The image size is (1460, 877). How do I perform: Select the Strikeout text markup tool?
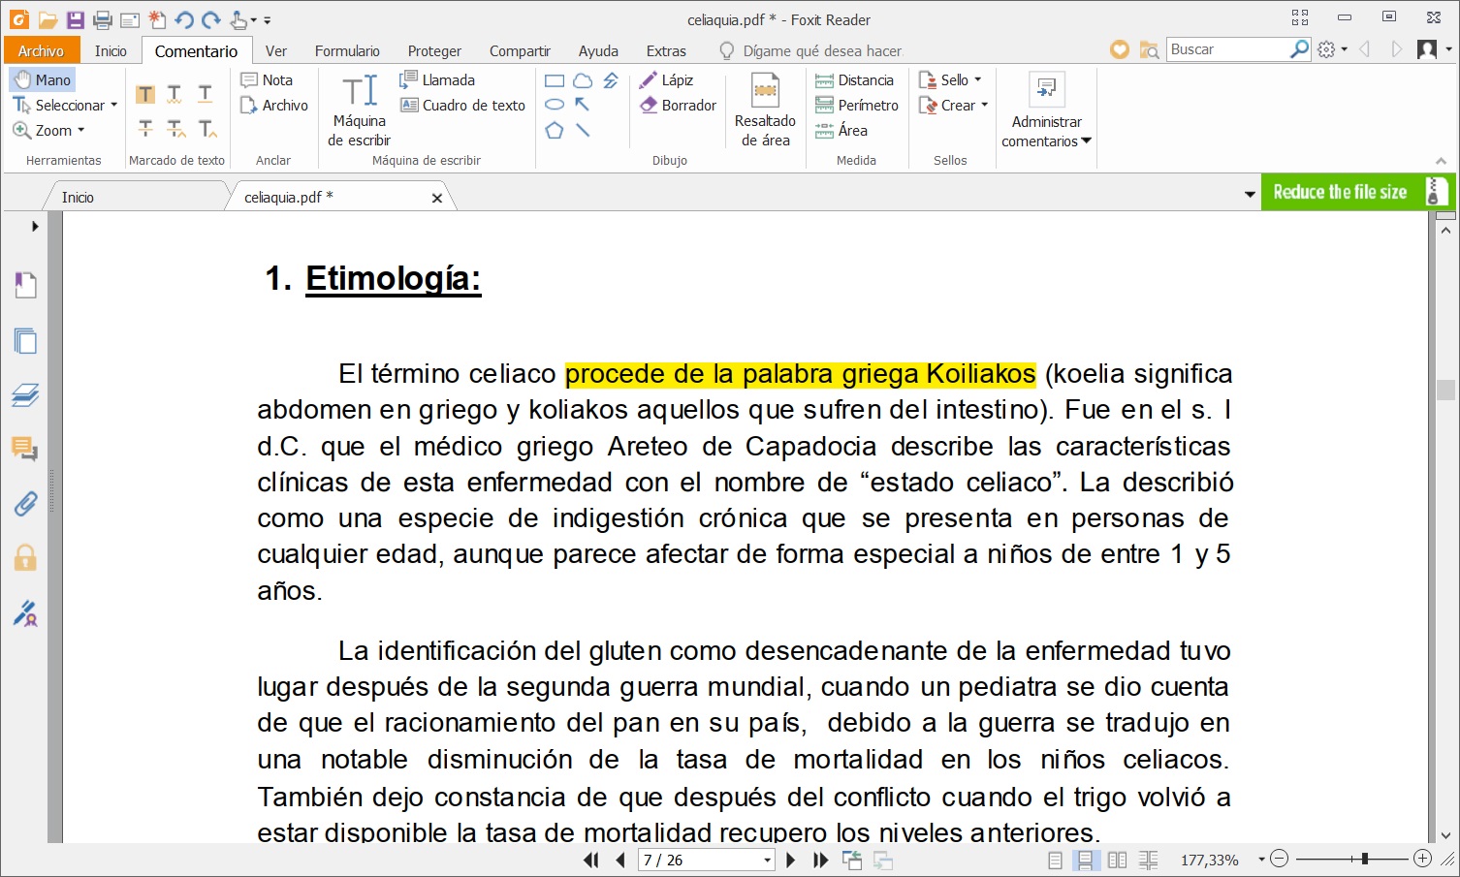click(x=145, y=128)
